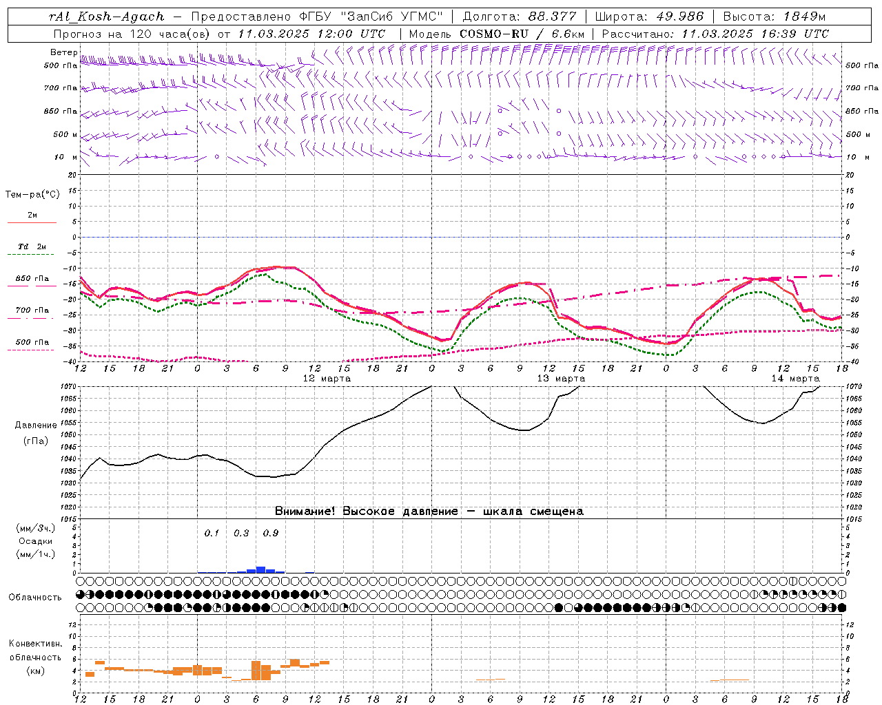Click the (гПа) pressure unit label

pyautogui.click(x=36, y=441)
